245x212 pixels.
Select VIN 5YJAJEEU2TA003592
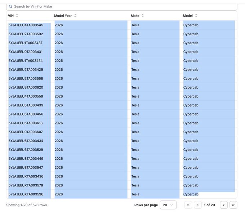[x=26, y=34]
